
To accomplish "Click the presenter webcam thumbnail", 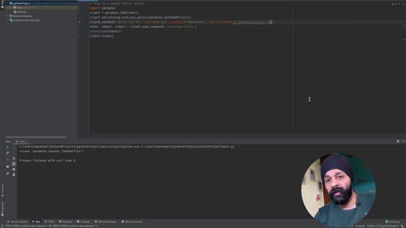I will 338,190.
